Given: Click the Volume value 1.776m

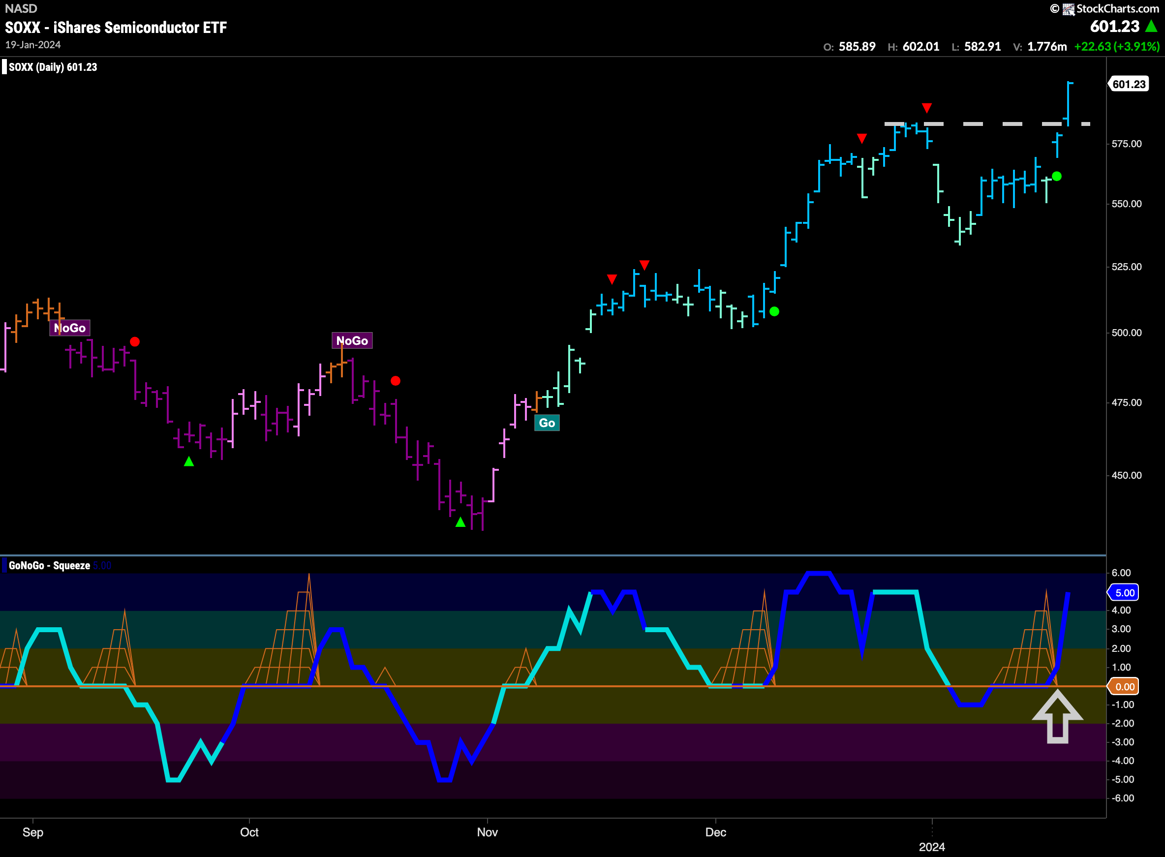Looking at the screenshot, I should [1047, 47].
